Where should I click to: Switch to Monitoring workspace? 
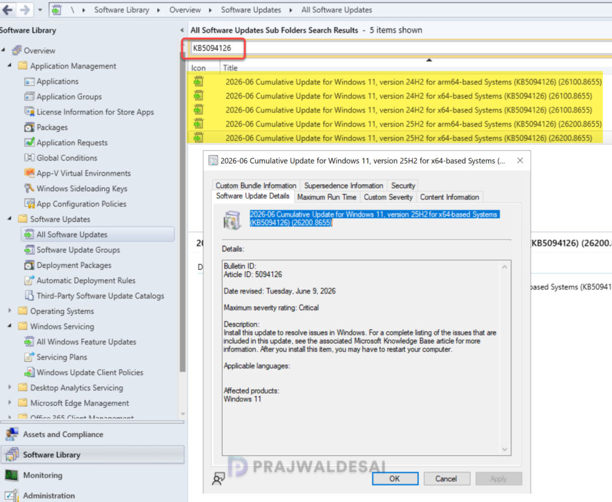tap(93, 475)
